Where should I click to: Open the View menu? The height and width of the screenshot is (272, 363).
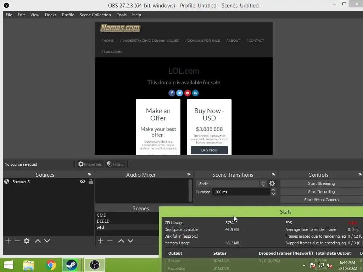35,15
